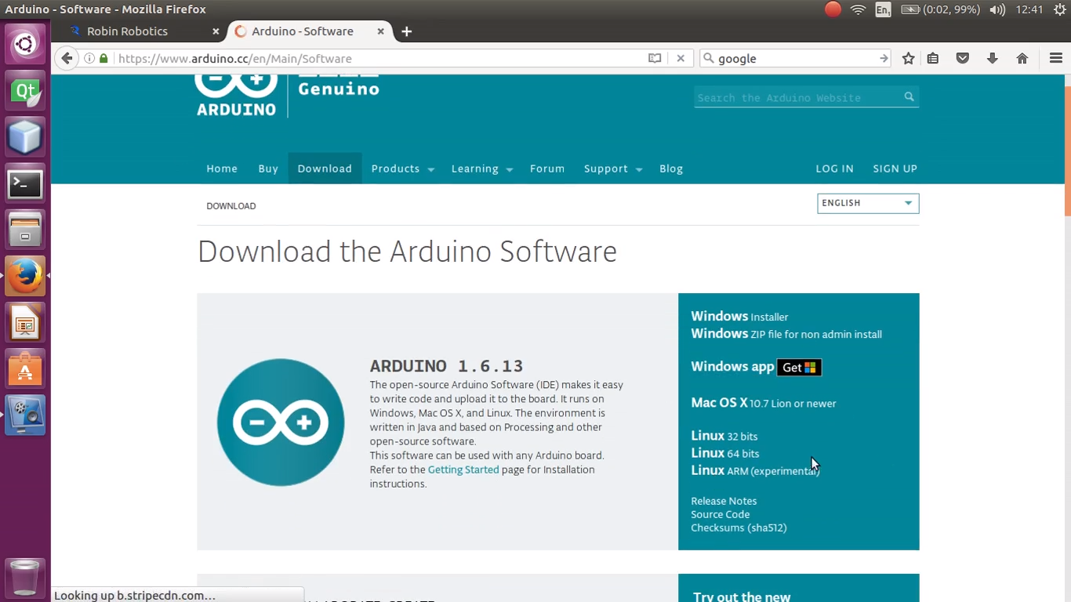
Task: Launch the Terminal from the Ubuntu launcher
Action: pyautogui.click(x=25, y=183)
